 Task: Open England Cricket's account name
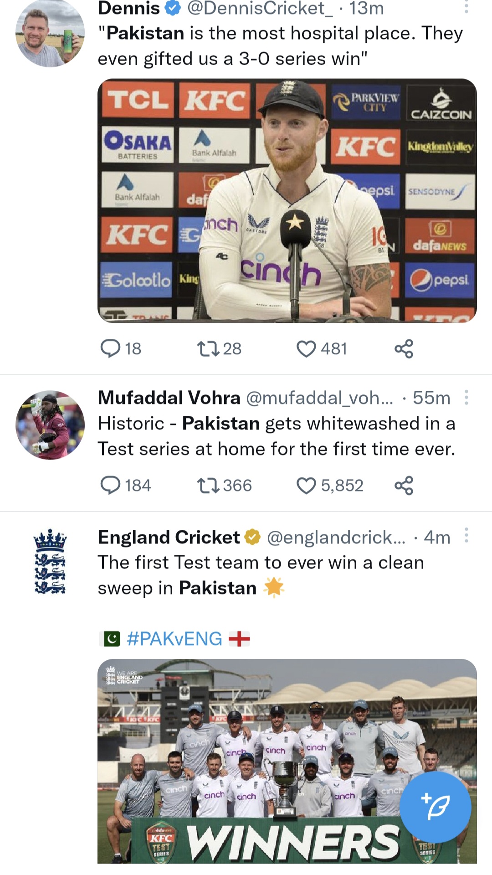[x=169, y=537]
